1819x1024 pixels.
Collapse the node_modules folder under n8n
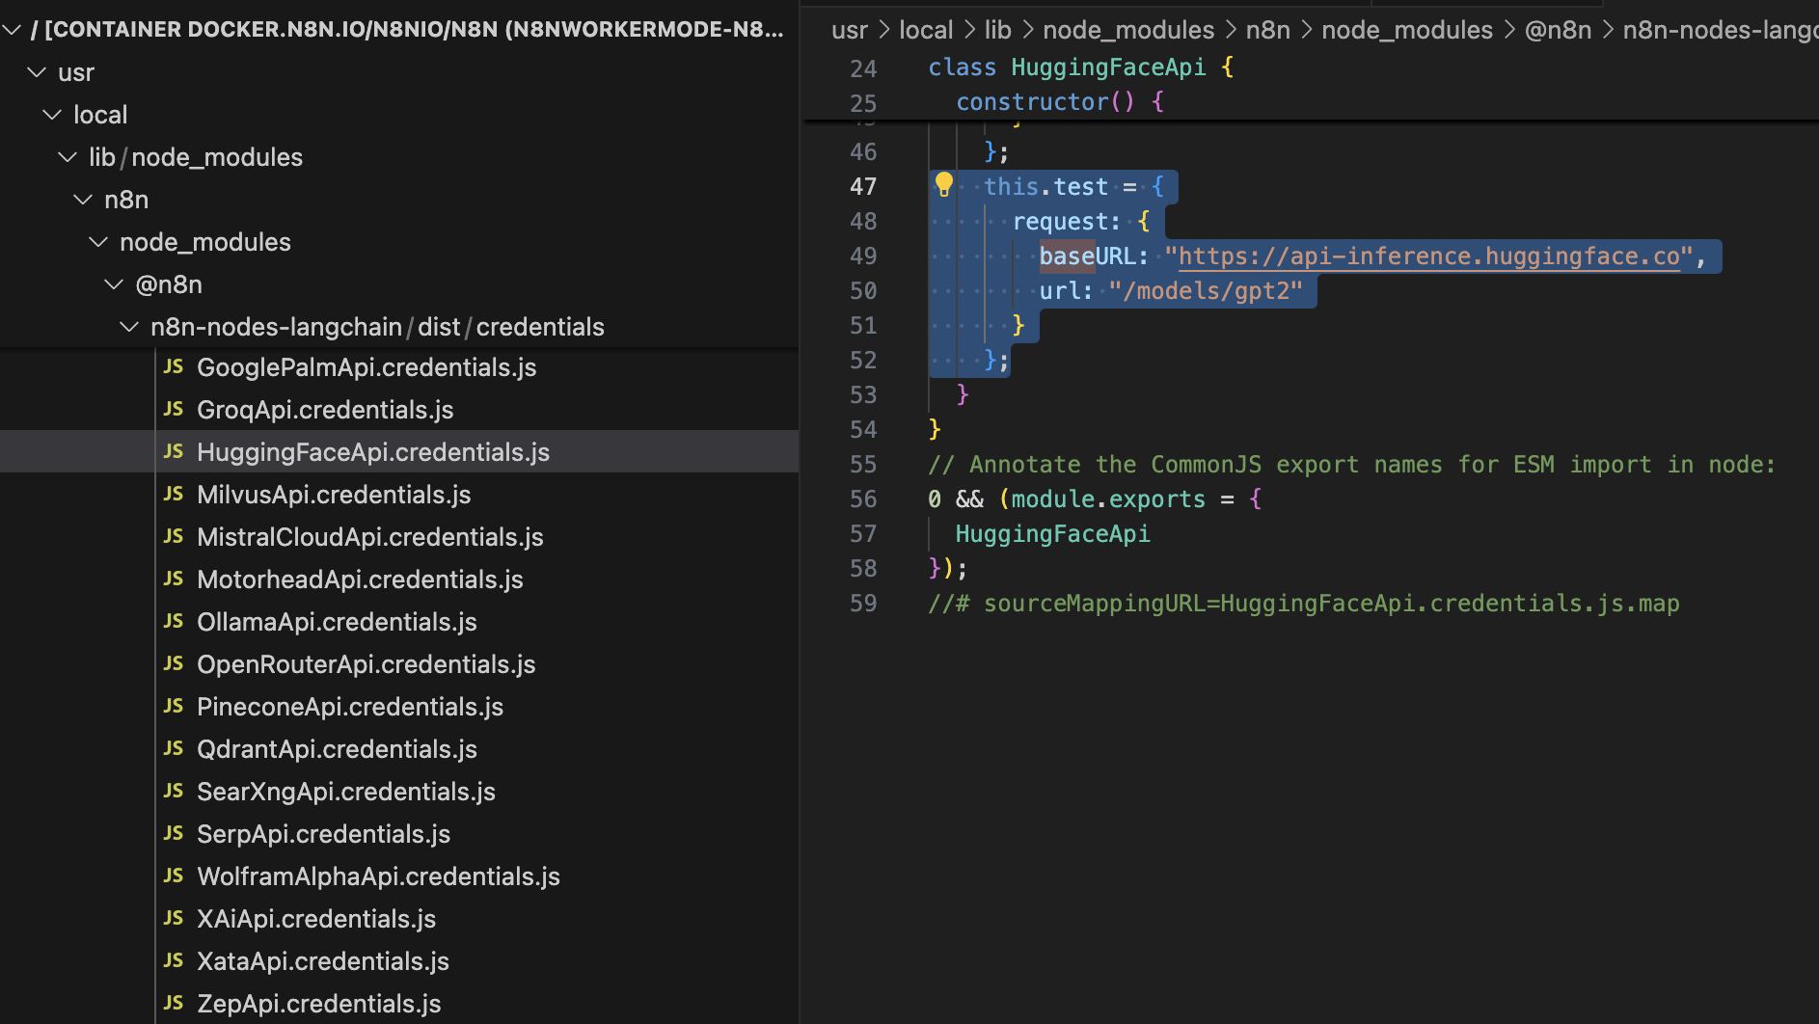[98, 242]
